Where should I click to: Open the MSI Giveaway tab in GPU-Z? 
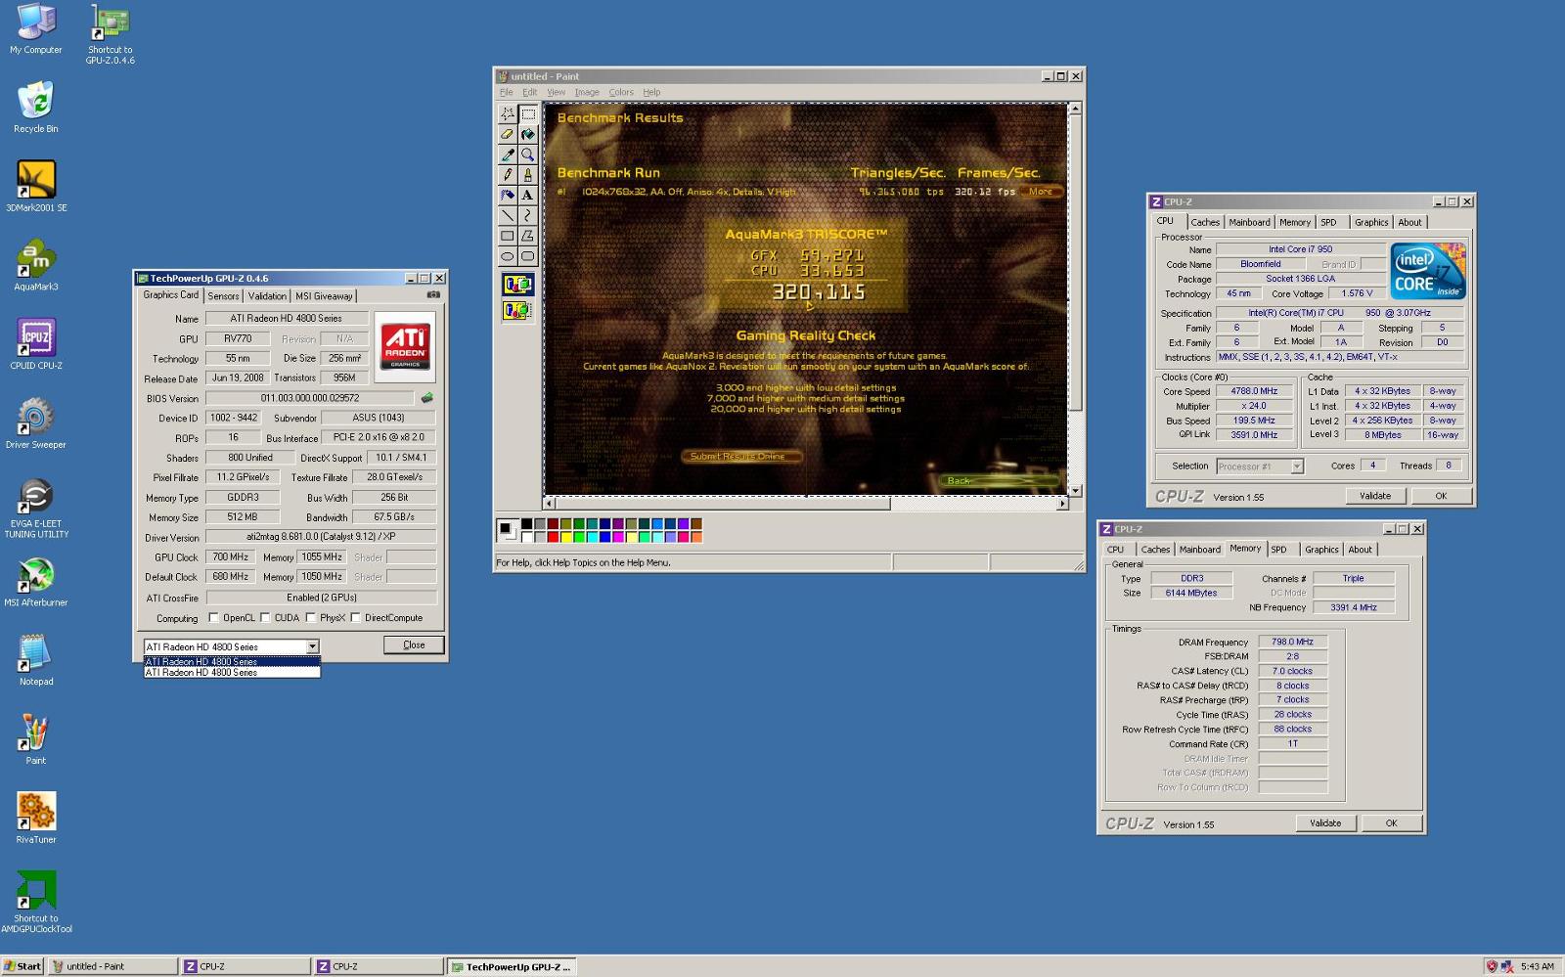[x=325, y=296]
